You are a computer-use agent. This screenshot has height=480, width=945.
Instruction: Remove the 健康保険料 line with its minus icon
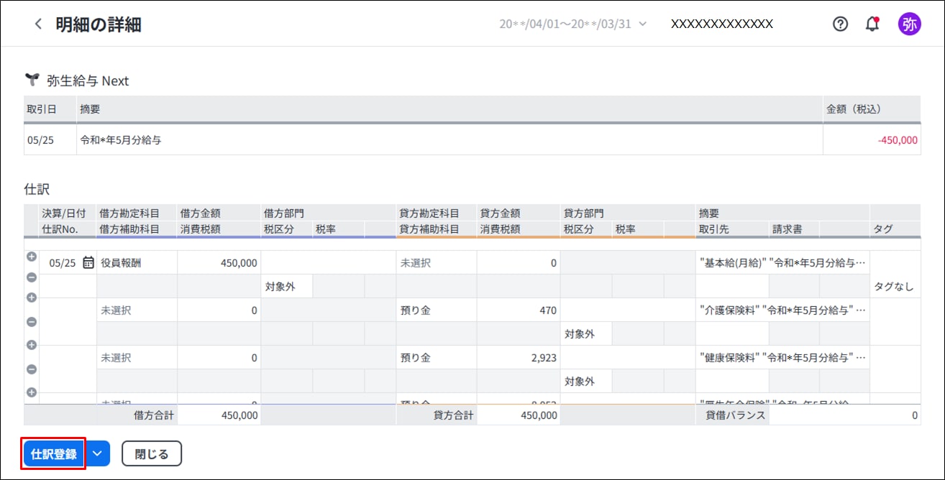point(32,369)
